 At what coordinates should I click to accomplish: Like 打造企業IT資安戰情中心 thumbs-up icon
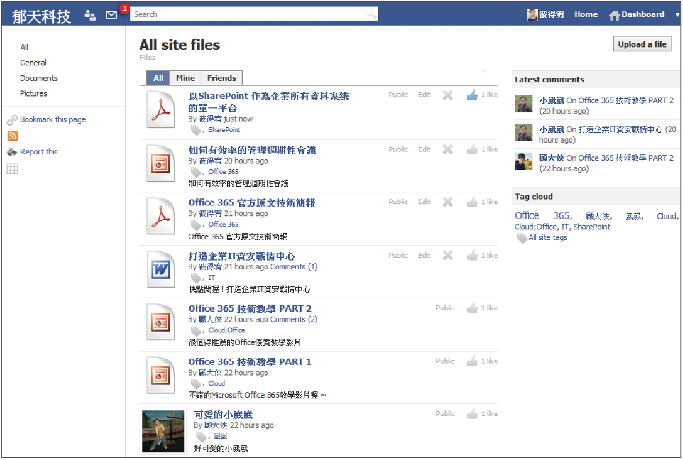[x=472, y=255]
